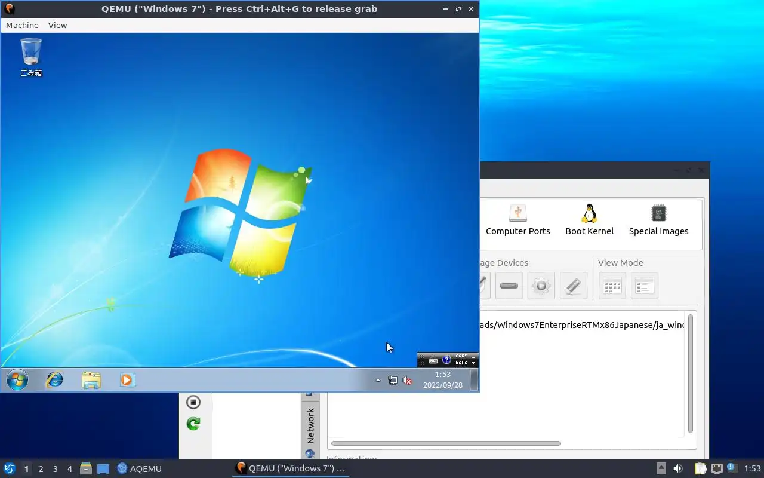Toggle KANA in the language bar
Screen dimensions: 764x478
click(461, 363)
